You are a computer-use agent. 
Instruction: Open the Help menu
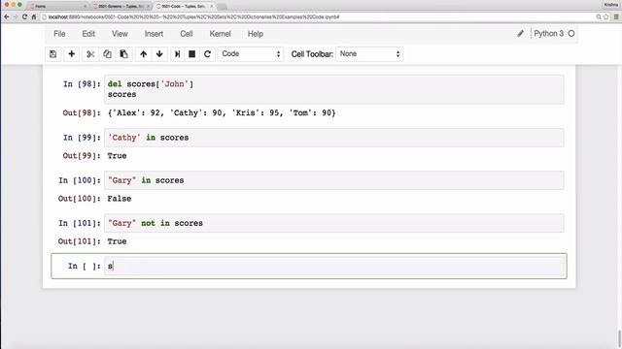point(256,34)
